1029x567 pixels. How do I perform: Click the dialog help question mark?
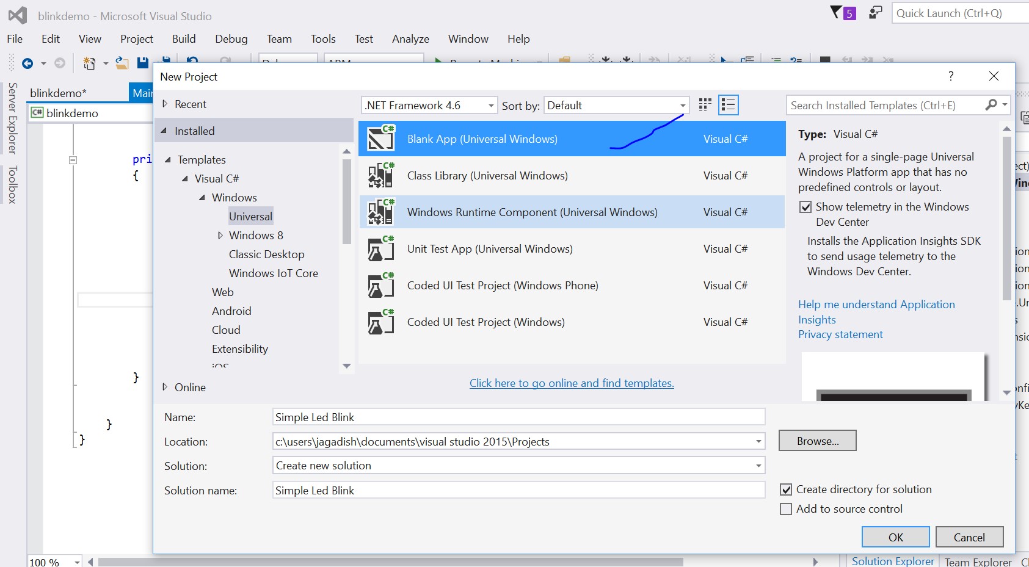951,76
